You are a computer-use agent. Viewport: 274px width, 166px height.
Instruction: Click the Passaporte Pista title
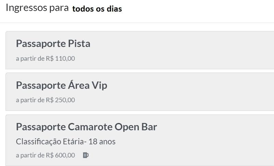(x=53, y=44)
